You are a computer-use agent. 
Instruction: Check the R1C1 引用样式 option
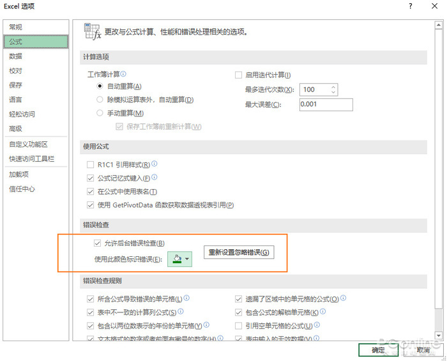(x=91, y=165)
